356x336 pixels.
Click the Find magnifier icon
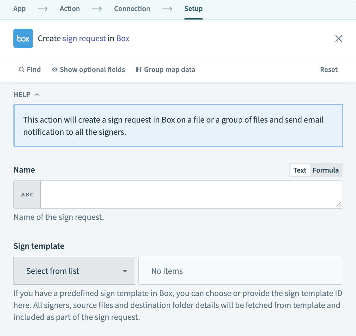pos(22,70)
